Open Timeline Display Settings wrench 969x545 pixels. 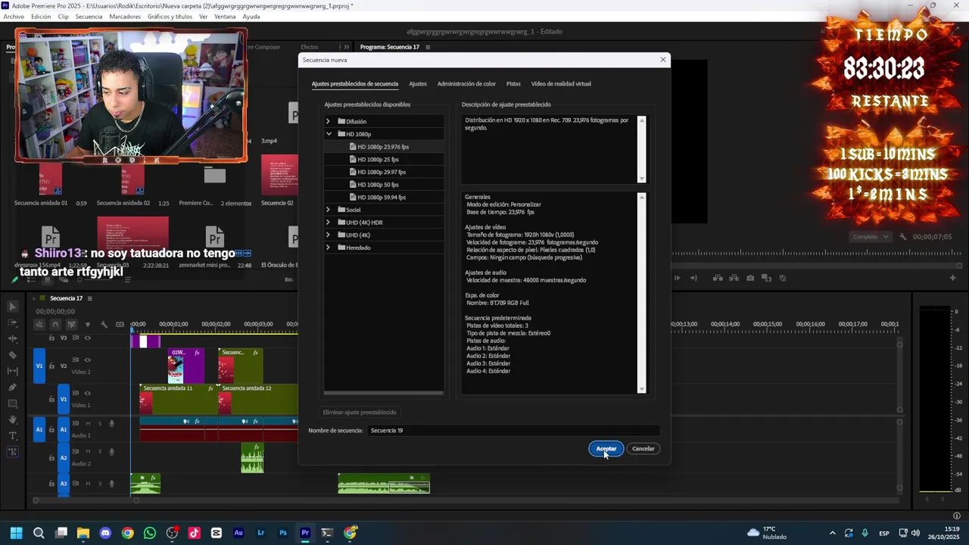[x=104, y=325]
